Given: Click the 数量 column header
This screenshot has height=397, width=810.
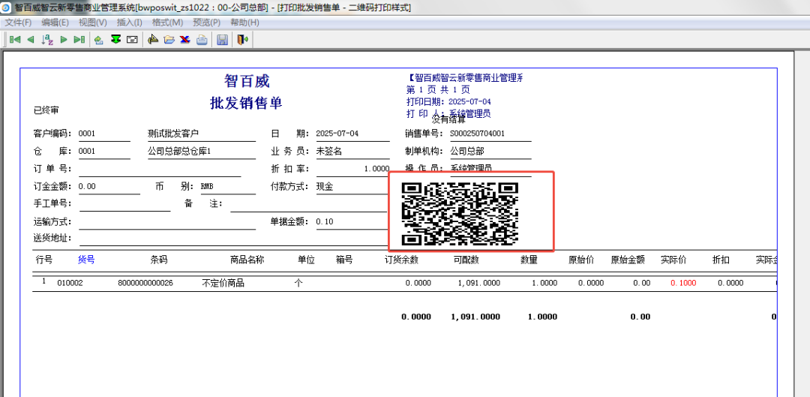Looking at the screenshot, I should point(529,260).
